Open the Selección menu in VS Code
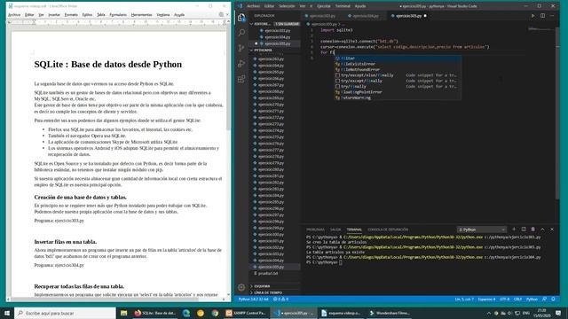 (287, 6)
